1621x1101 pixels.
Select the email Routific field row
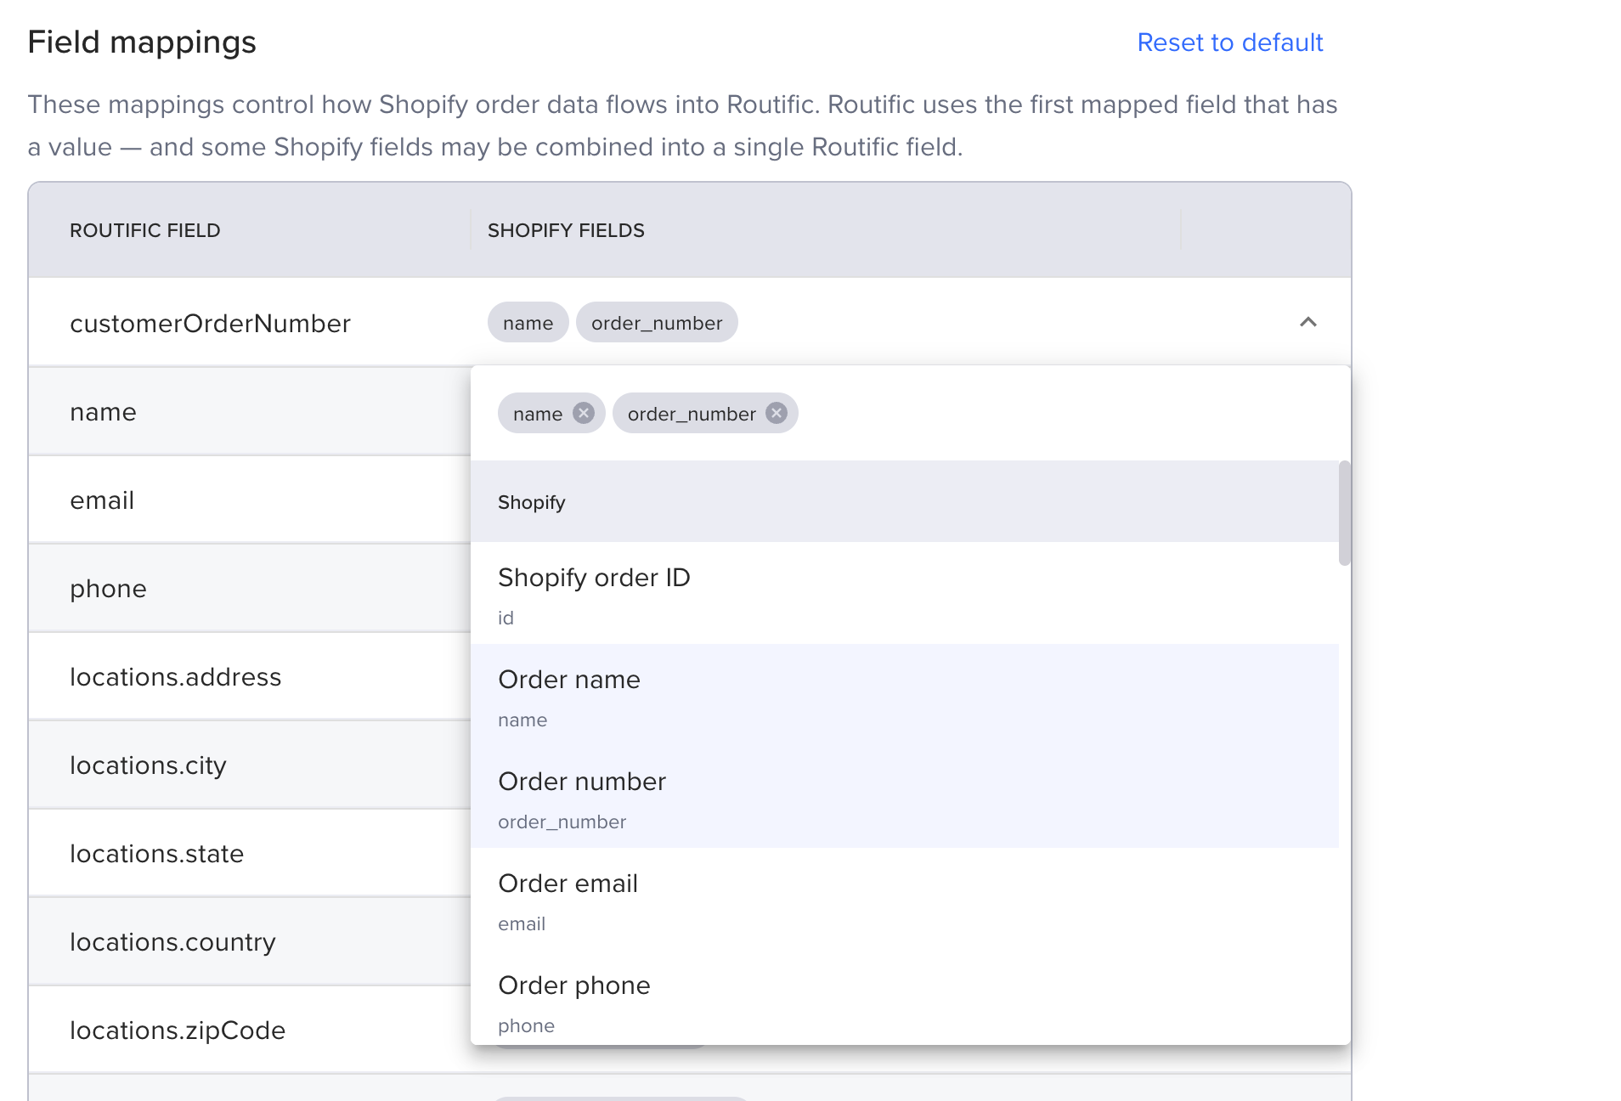(x=250, y=500)
